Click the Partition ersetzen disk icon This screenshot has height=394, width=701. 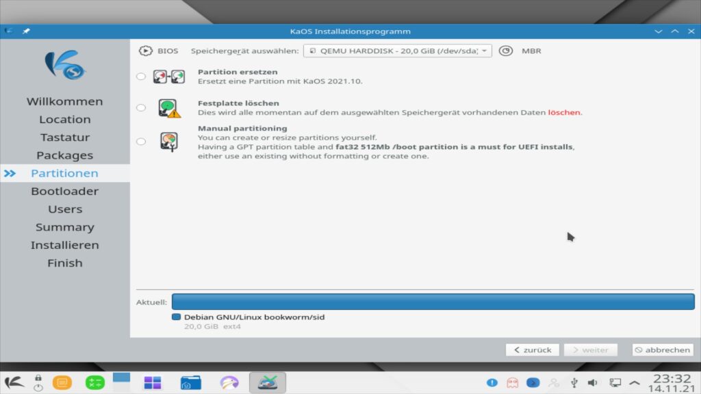(x=169, y=77)
